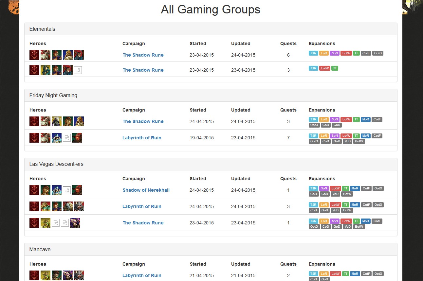Image resolution: width=423 pixels, height=281 pixels.
Task: Open Labyrinth of Ruin in Friday Night Gaming
Action: (x=142, y=138)
